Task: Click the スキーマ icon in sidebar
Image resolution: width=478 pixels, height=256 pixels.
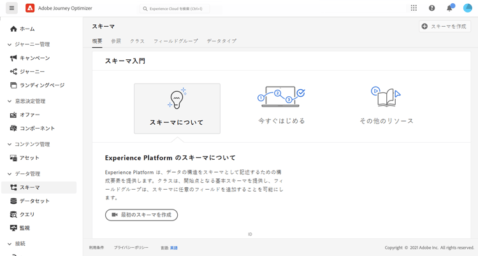Action: pos(13,187)
